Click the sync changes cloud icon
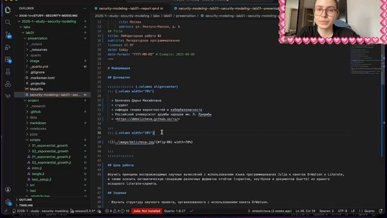The height and width of the screenshot is (218, 387). pyautogui.click(x=99, y=211)
